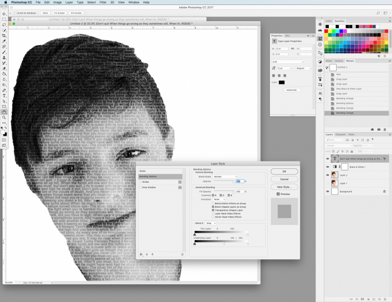Click the New Style... button
392x302 pixels.
coord(284,187)
